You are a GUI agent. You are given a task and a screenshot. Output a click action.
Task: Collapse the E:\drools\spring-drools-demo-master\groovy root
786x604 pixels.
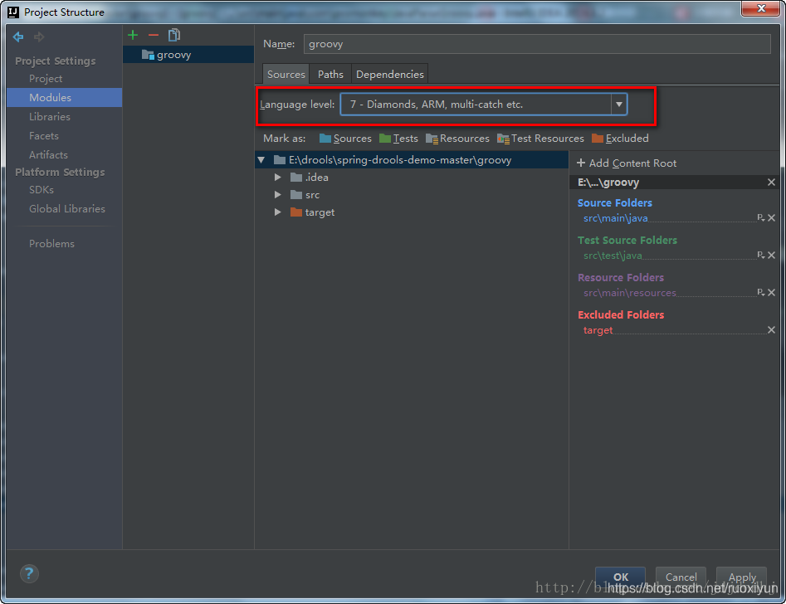coord(261,160)
